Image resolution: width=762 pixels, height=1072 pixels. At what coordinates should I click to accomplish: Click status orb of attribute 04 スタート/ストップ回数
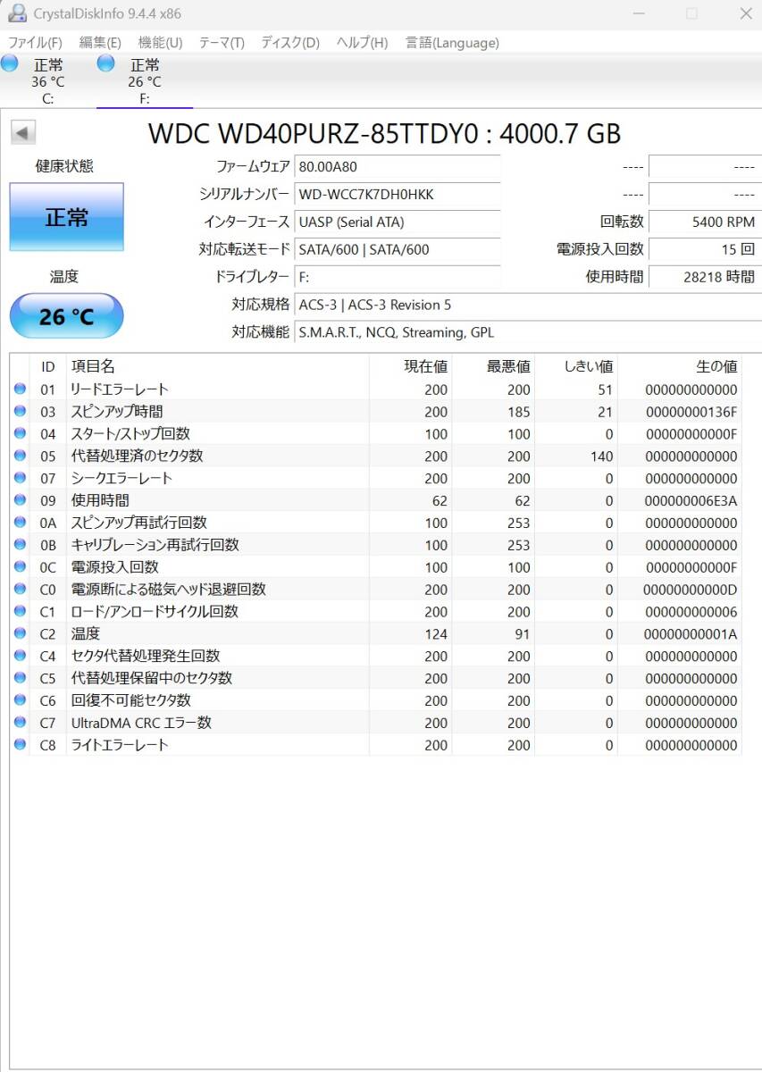(20, 433)
